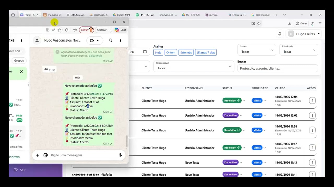Open a new Firefox tab

(x=276, y=15)
